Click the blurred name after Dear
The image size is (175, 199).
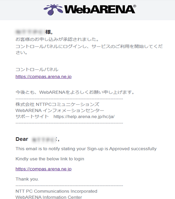(44, 140)
